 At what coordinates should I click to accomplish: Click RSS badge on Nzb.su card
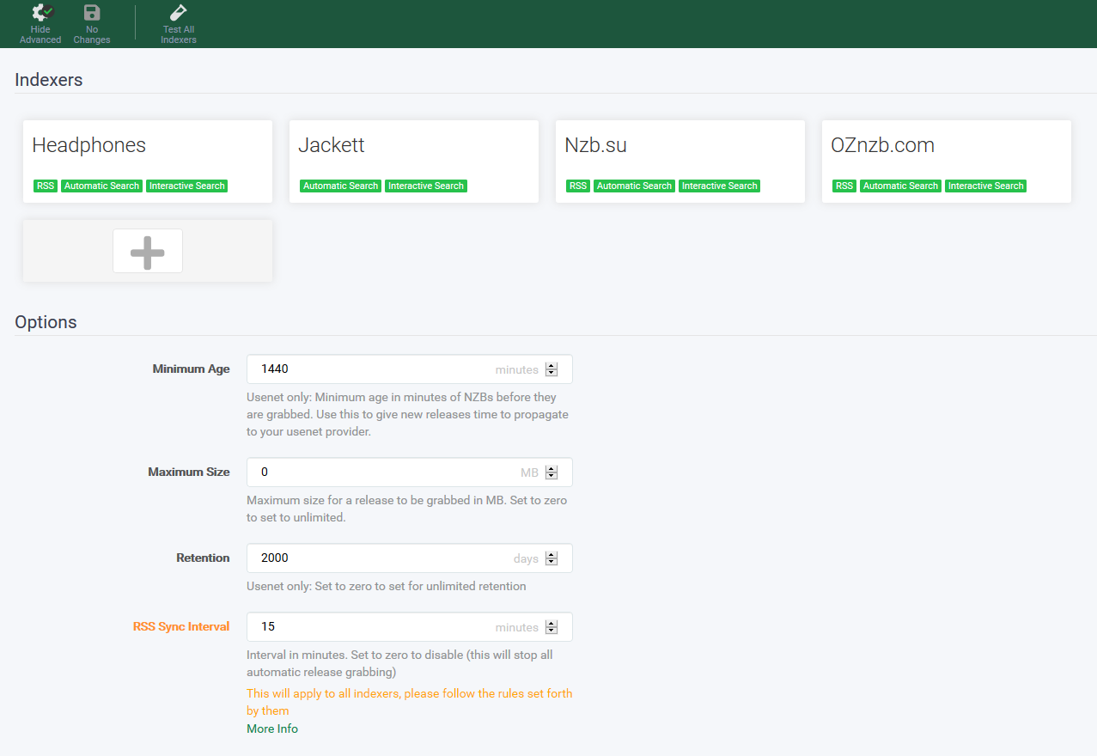pos(578,186)
